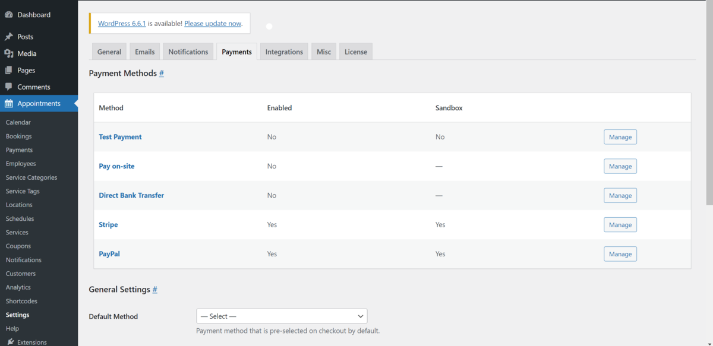
Task: Open the WordPress 6.6.1 link
Action: coord(122,24)
